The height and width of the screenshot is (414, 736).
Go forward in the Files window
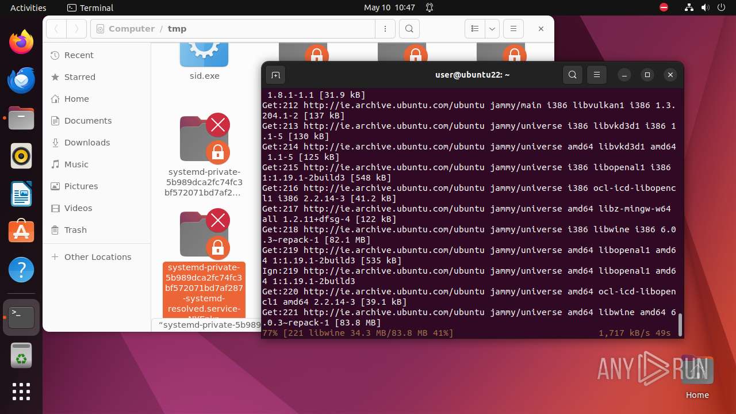(76, 29)
